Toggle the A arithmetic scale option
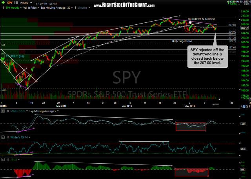This screenshot has height=179, width=251. 242,106
